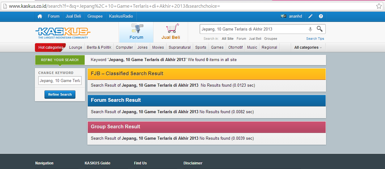Click the pencil compose icon
Screen dimensions: 385x169
click(311, 16)
